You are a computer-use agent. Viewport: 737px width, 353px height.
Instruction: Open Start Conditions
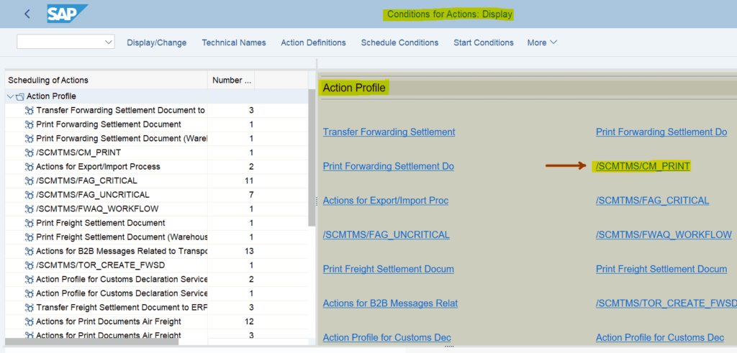pyautogui.click(x=483, y=42)
